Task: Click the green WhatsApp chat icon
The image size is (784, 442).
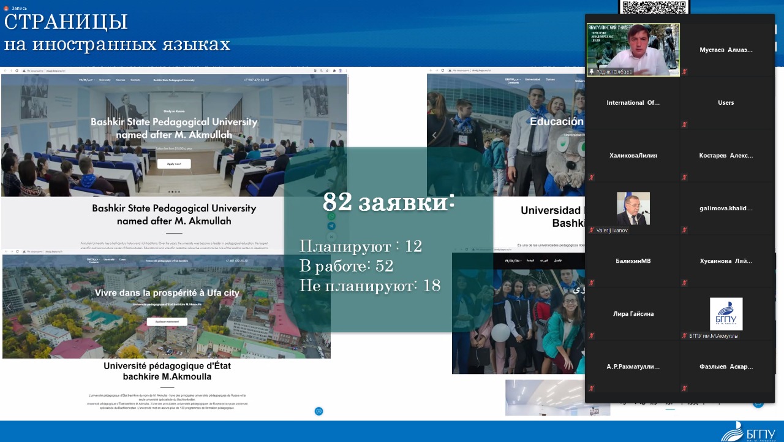Action: point(331,216)
